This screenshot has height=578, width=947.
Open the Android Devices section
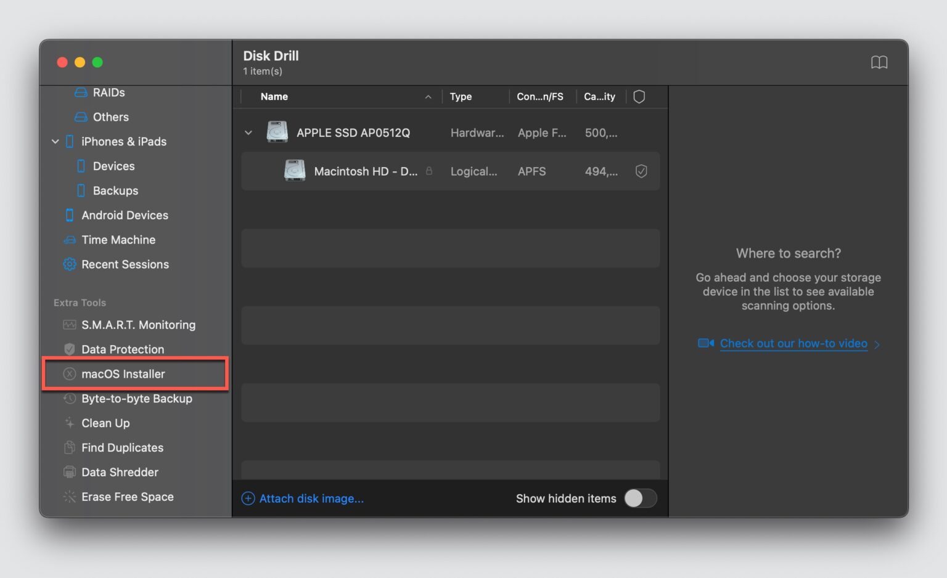tap(125, 215)
